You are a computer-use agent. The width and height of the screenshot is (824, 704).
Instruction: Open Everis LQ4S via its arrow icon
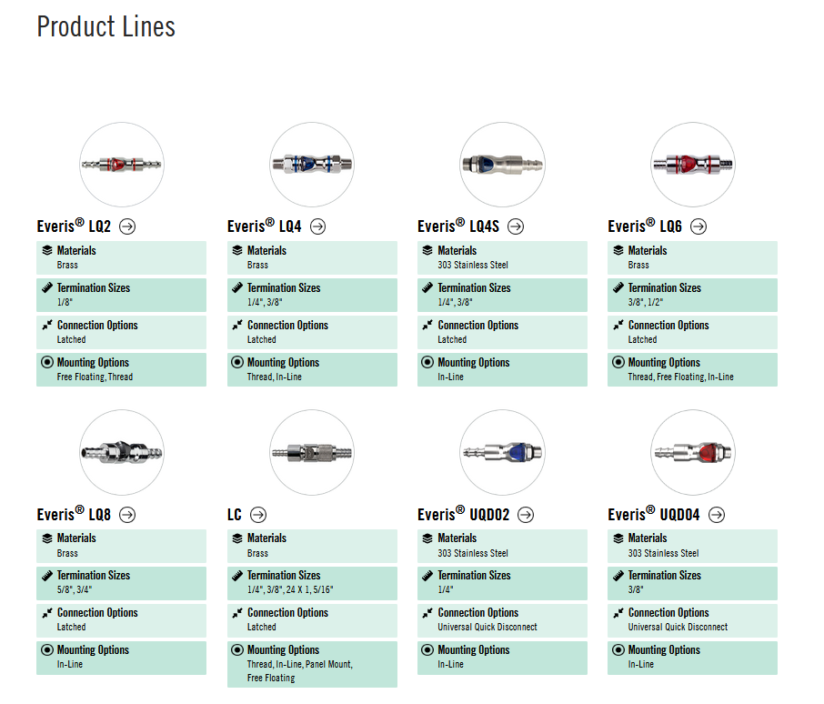pos(516,227)
